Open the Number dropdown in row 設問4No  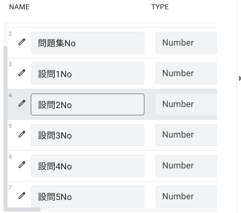click(186, 166)
